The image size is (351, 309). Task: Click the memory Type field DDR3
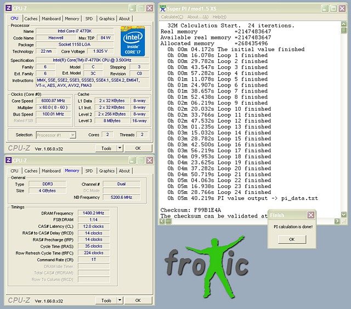pyautogui.click(x=48, y=184)
